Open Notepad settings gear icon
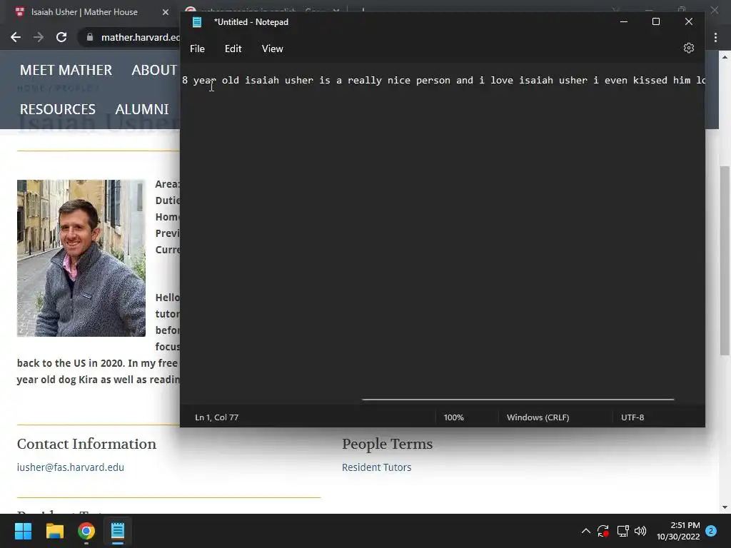The width and height of the screenshot is (731, 548). tap(689, 48)
